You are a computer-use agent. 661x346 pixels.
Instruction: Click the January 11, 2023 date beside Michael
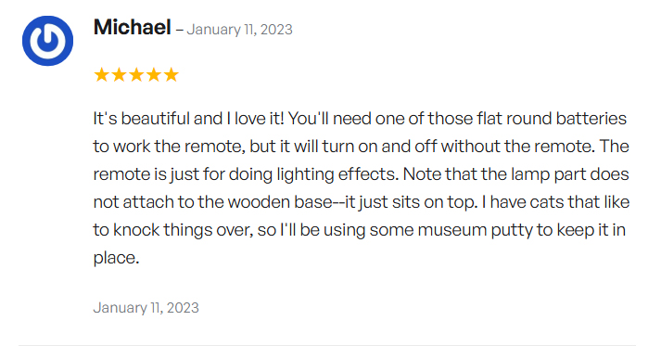point(239,30)
